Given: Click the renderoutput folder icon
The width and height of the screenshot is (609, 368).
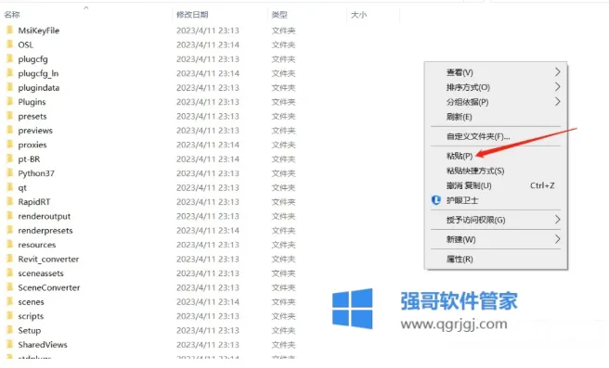Looking at the screenshot, I should coord(10,216).
